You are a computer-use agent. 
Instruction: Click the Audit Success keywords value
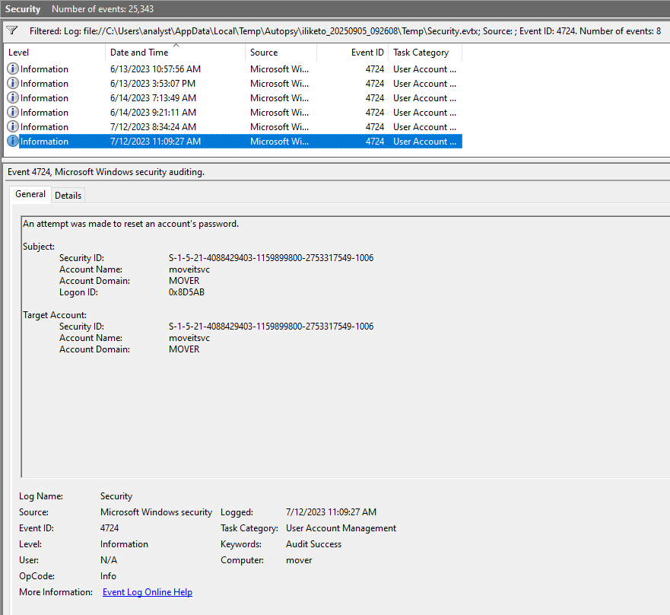[x=313, y=544]
